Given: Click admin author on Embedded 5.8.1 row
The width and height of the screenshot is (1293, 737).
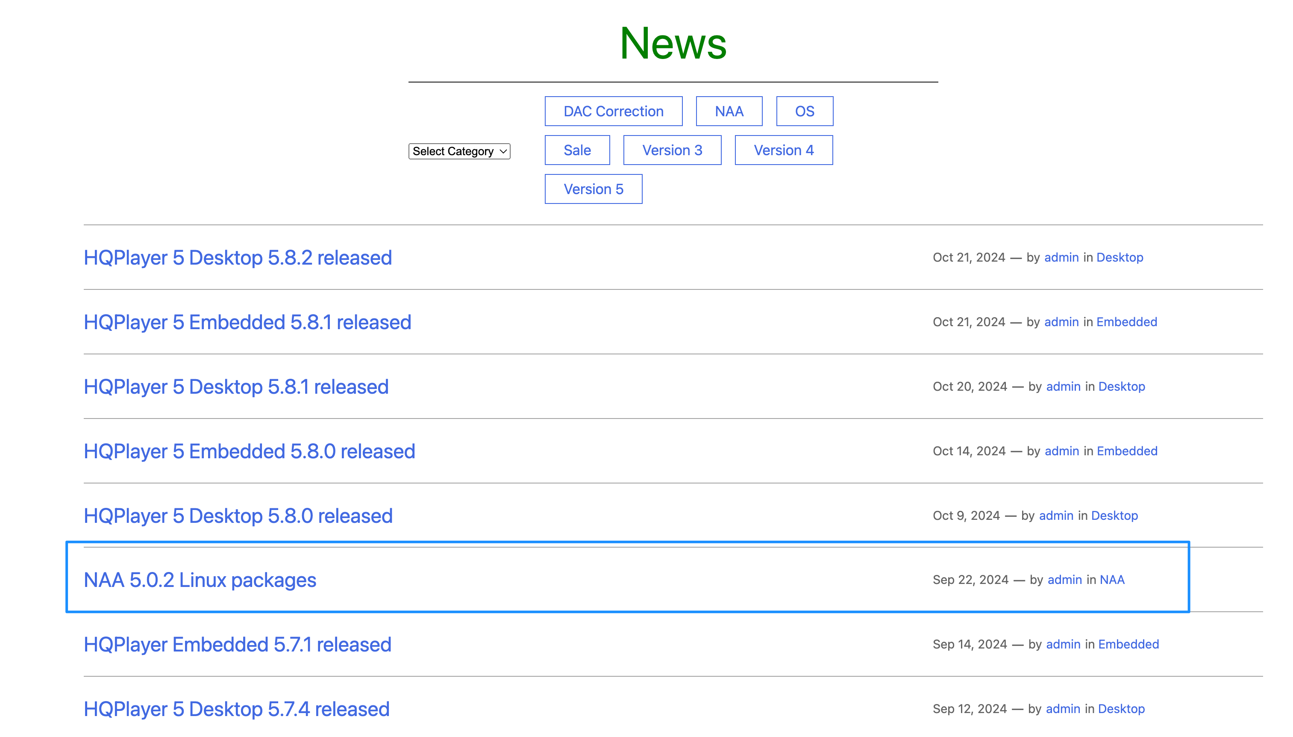Looking at the screenshot, I should tap(1061, 322).
